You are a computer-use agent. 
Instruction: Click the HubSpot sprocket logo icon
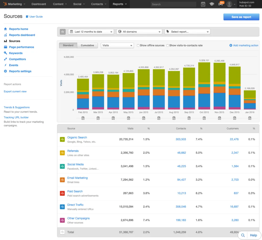pos(5,4)
